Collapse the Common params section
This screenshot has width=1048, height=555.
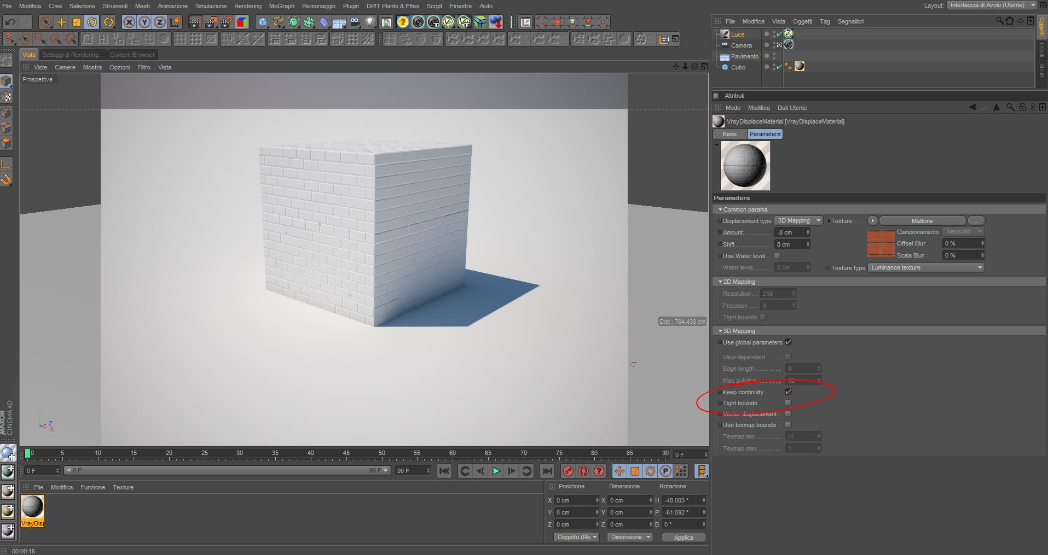(x=720, y=209)
